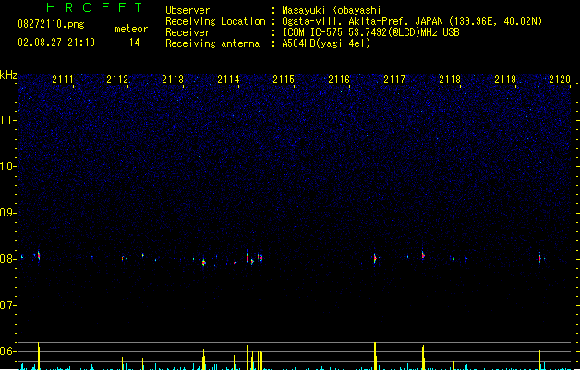Click the 1.0 kHz axis label
The width and height of the screenshot is (581, 370).
[x=6, y=166]
